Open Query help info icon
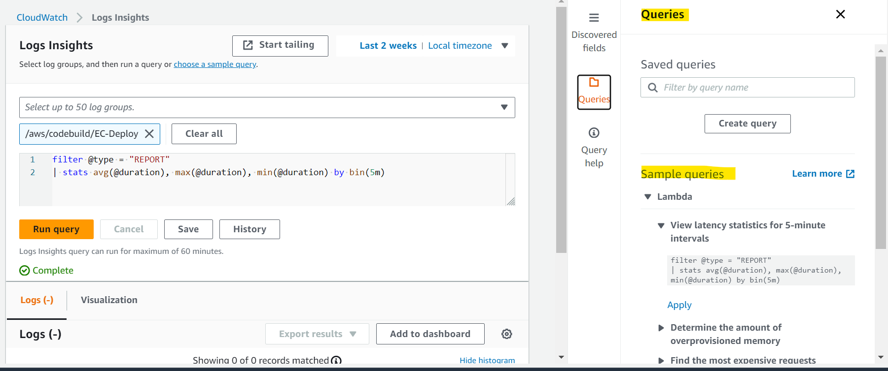This screenshot has height=371, width=888. click(x=594, y=133)
